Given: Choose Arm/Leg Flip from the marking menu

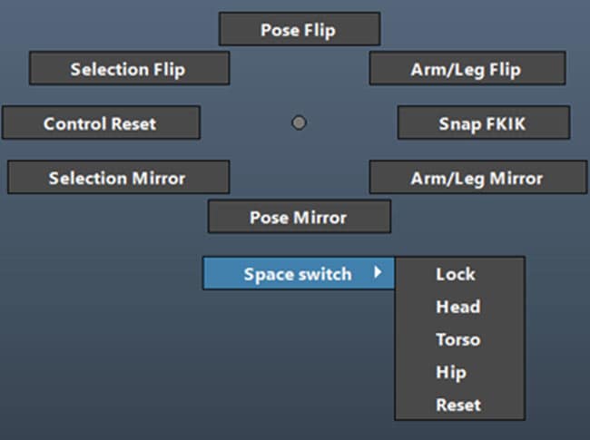Looking at the screenshot, I should click(x=467, y=69).
